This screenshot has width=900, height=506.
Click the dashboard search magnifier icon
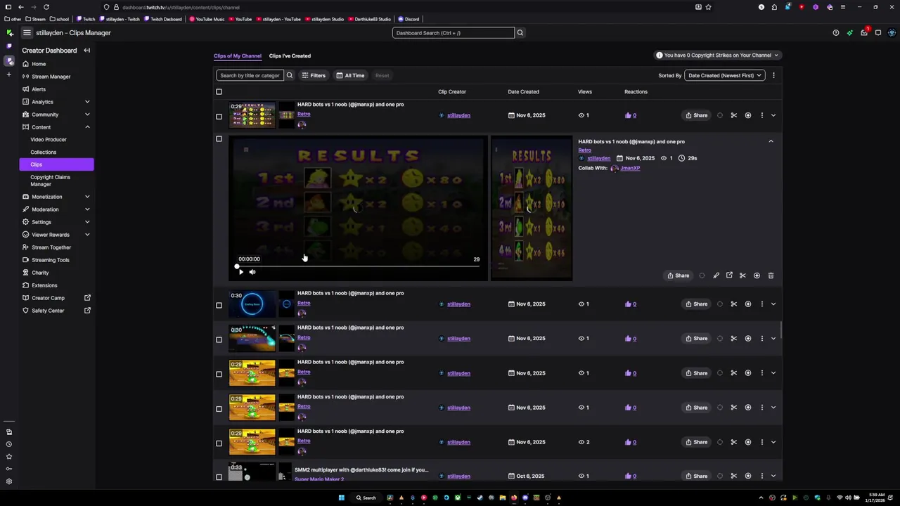(x=520, y=33)
